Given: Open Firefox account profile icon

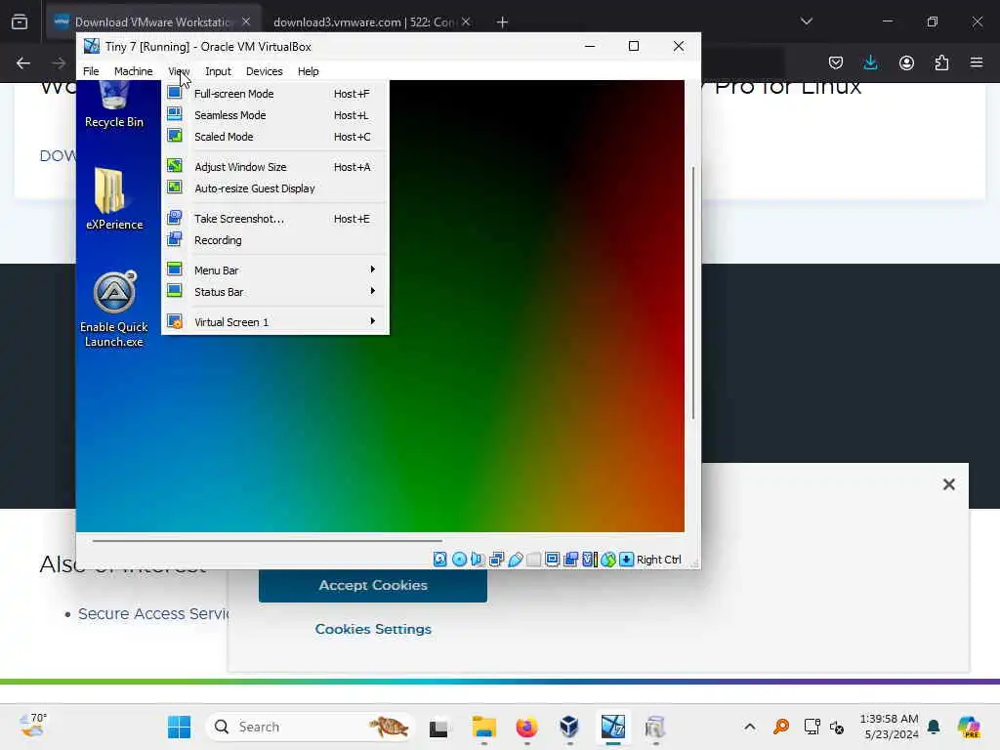Looking at the screenshot, I should 906,62.
